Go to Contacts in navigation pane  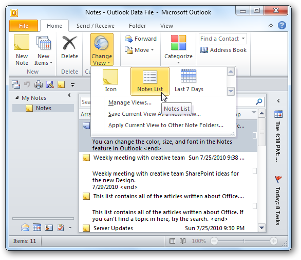pos(49,228)
